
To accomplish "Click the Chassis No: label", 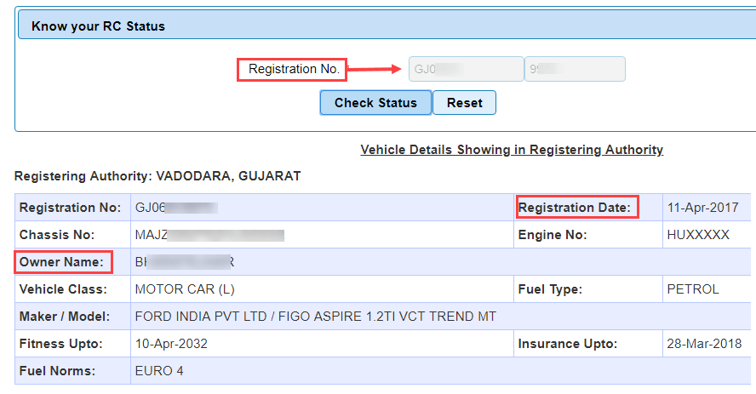I will pos(57,235).
